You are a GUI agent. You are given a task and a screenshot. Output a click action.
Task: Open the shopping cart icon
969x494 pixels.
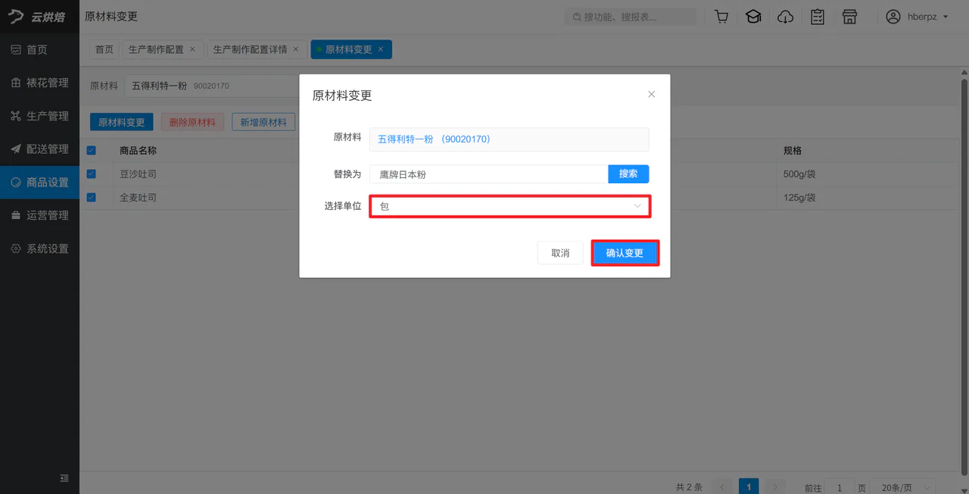point(721,17)
